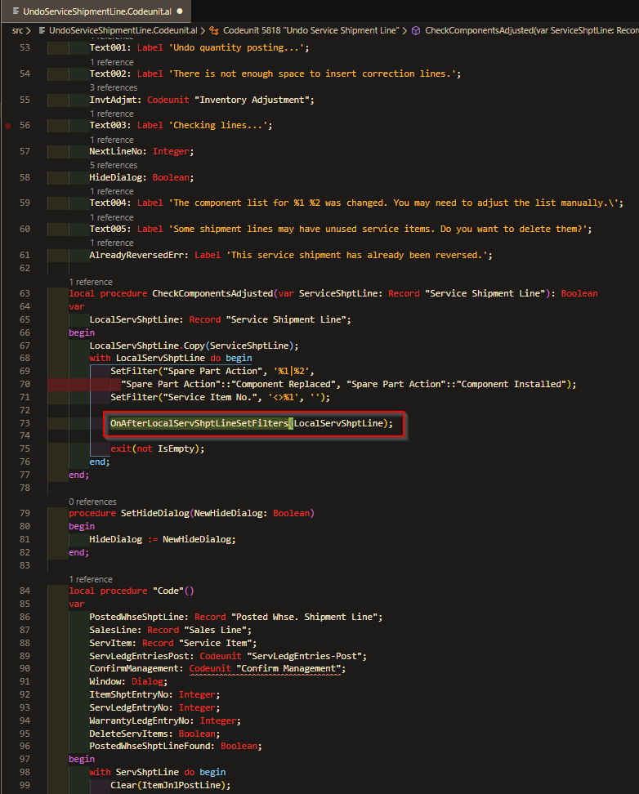Click the file icon beside UndoServiceShipmentLine.Codeunit.al breadcrumb
The width and height of the screenshot is (639, 794).
pyautogui.click(x=44, y=30)
